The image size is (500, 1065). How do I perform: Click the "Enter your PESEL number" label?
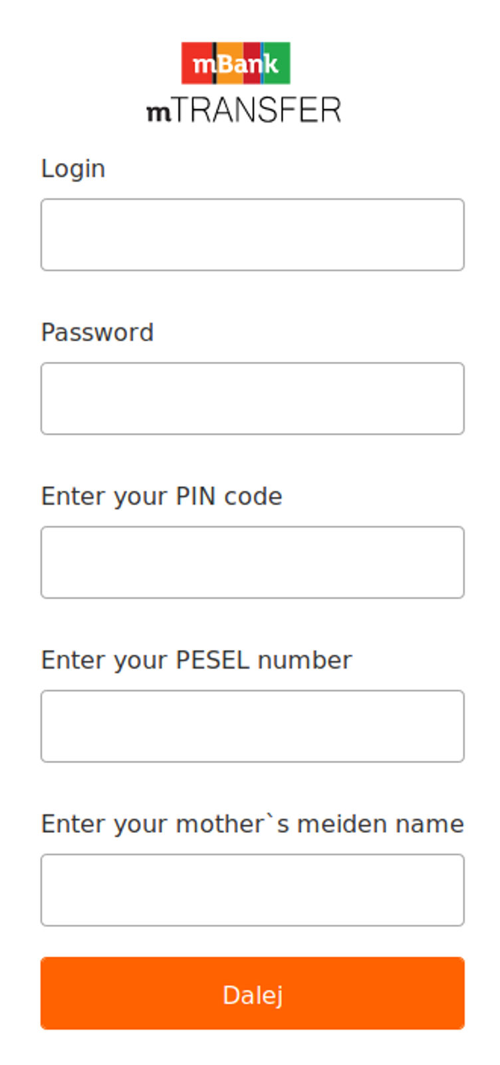tap(196, 660)
